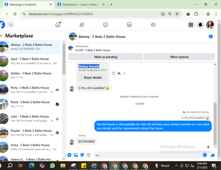Image resolution: width=221 pixels, height=170 pixels.
Task: Click the $1,250 - 2 Beds 2 Baths House listing
Action: [93, 50]
